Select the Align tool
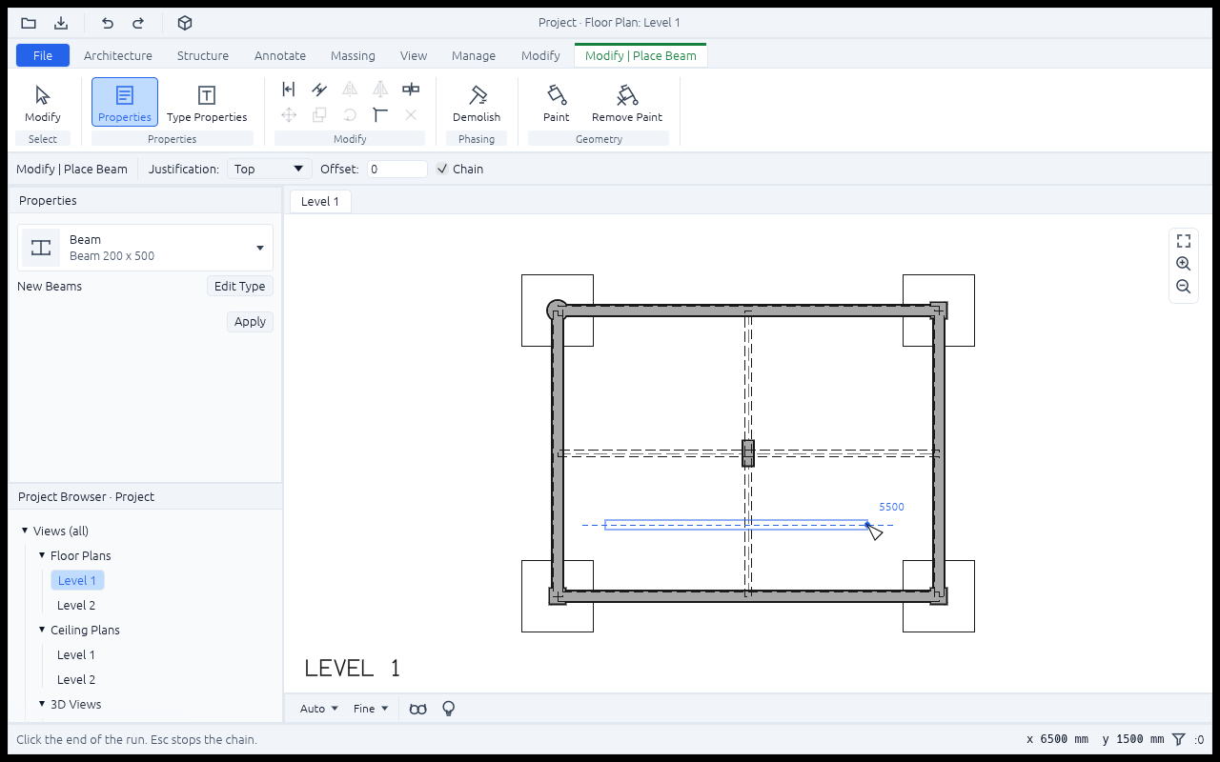Image resolution: width=1220 pixels, height=762 pixels. [x=289, y=90]
